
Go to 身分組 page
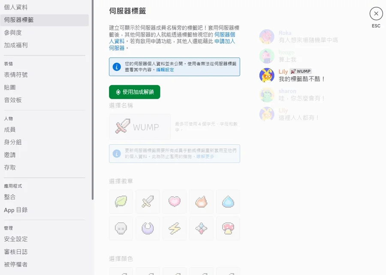click(45, 142)
